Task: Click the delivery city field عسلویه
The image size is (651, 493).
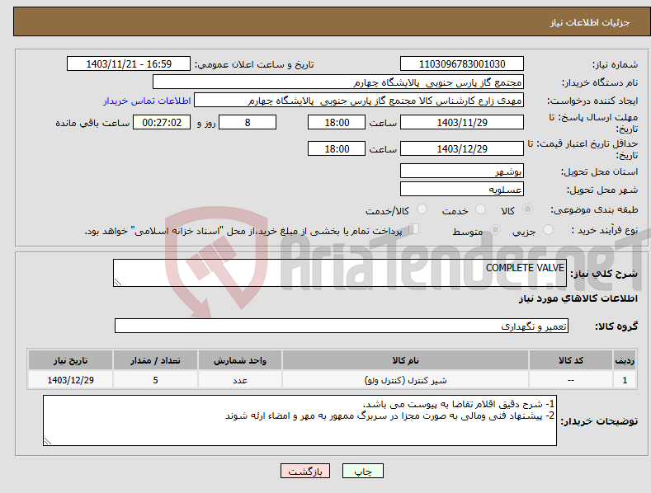Action: pyautogui.click(x=462, y=190)
